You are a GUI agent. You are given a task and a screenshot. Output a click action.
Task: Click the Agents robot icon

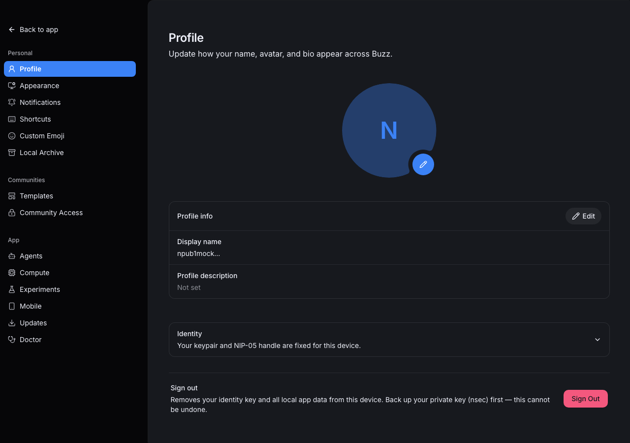tap(12, 256)
